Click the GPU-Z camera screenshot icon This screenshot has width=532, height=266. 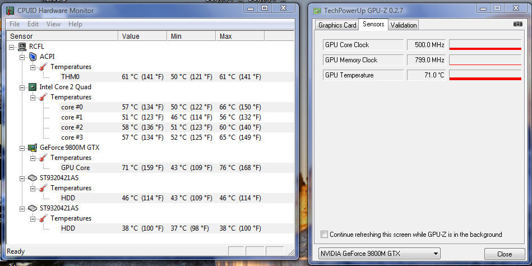pos(518,24)
